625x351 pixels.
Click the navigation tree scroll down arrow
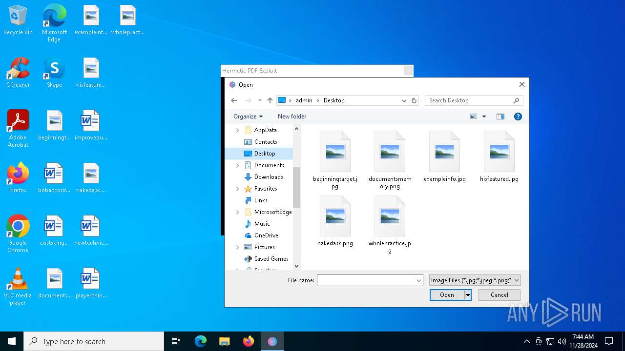296,266
